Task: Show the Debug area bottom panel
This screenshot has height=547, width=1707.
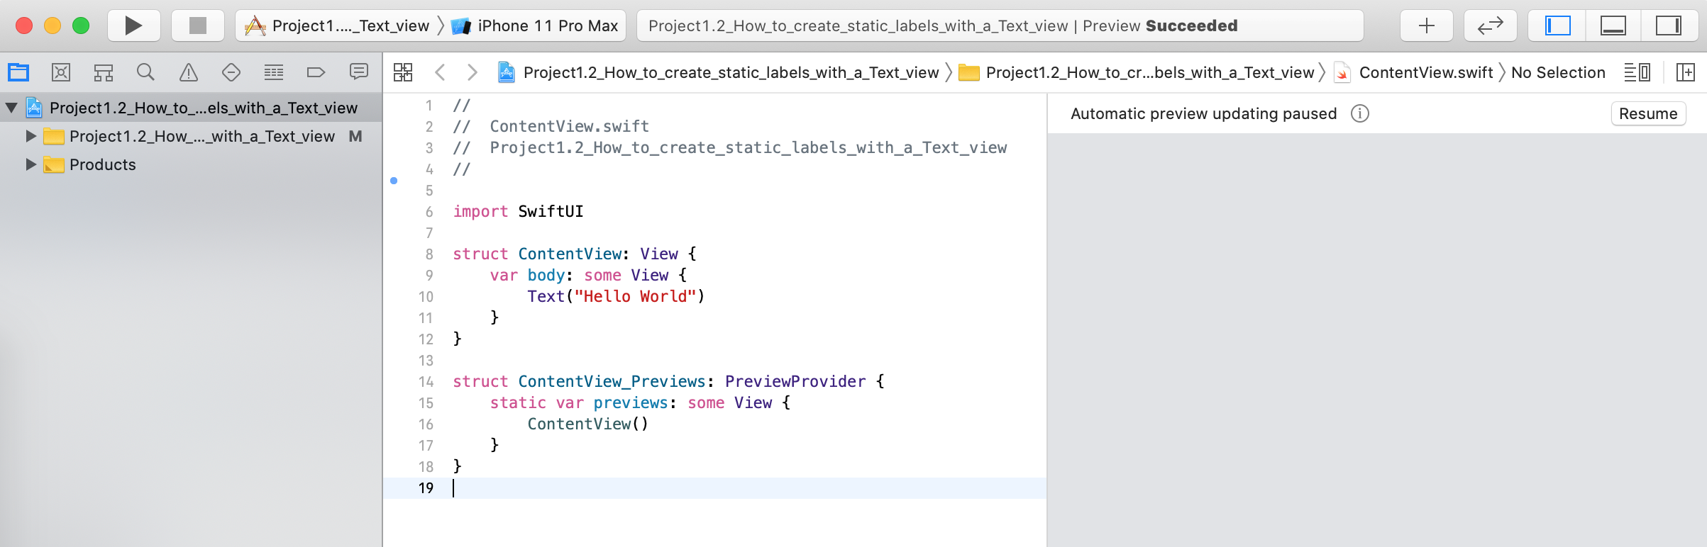Action: pos(1613,26)
